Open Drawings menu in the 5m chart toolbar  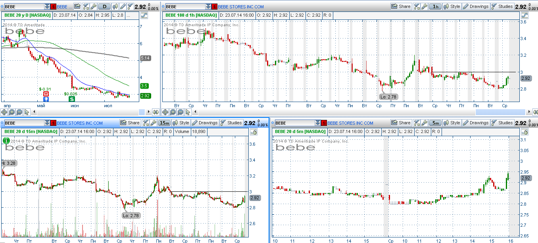click(x=476, y=123)
